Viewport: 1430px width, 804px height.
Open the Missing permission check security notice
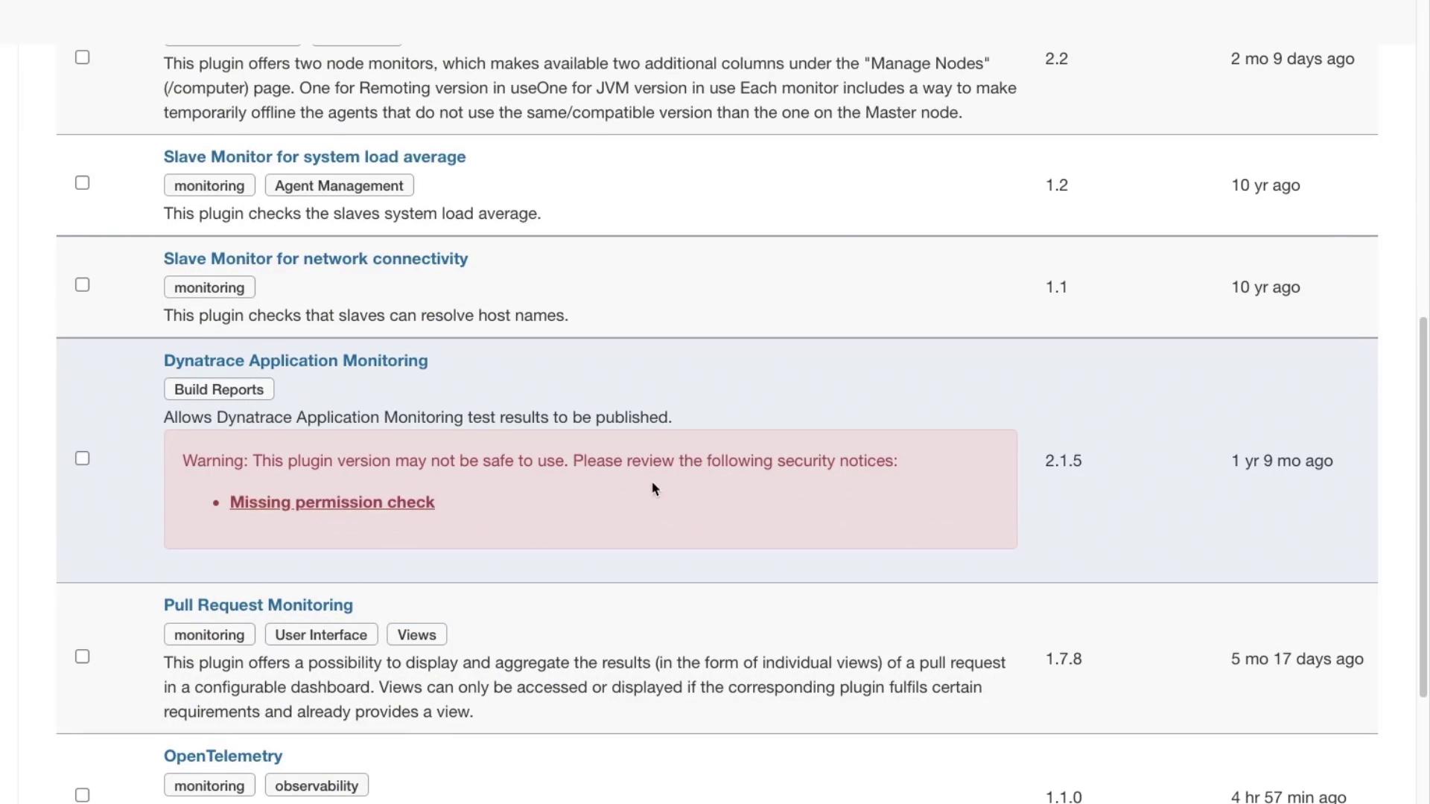click(x=332, y=502)
